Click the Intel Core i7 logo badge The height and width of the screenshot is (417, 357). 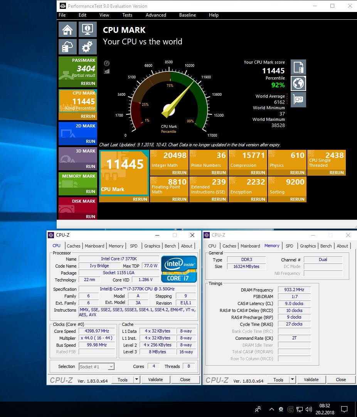pyautogui.click(x=179, y=269)
